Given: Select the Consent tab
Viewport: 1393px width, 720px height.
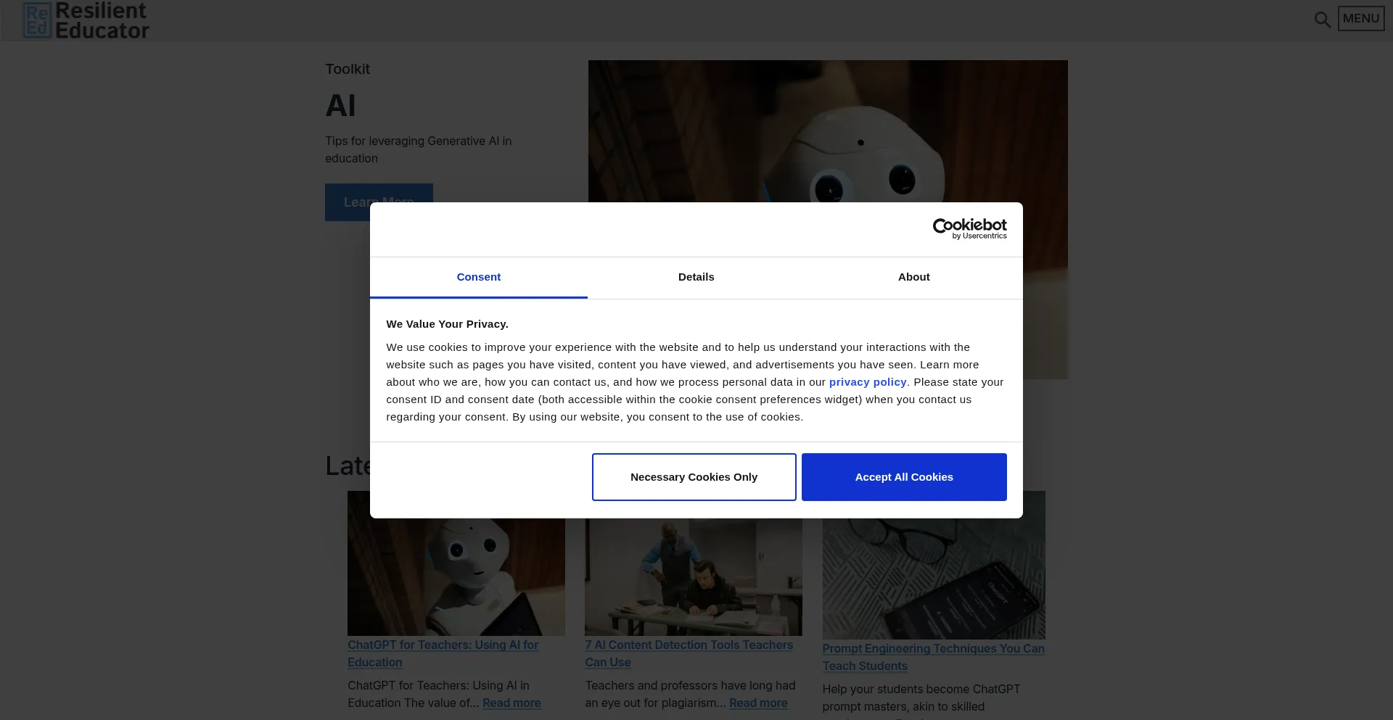Looking at the screenshot, I should 478,277.
